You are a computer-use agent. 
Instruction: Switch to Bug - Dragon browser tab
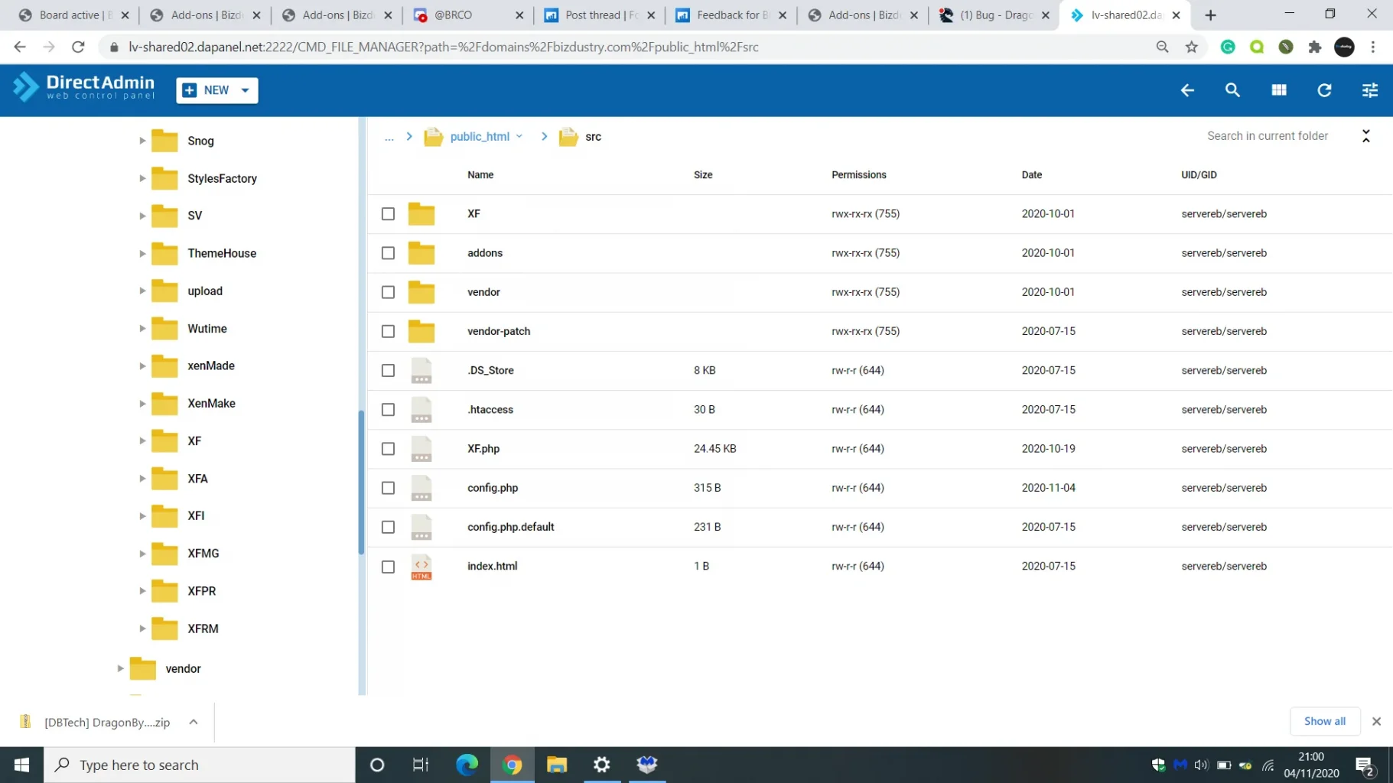click(x=994, y=15)
